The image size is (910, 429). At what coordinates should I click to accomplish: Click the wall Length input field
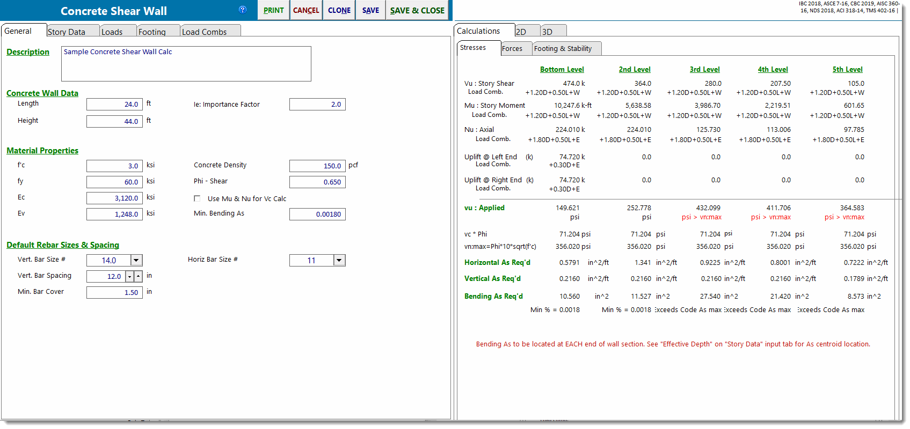114,104
